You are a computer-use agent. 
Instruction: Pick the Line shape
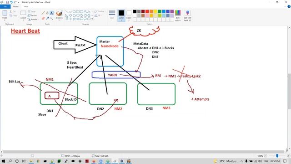coord(67,12)
